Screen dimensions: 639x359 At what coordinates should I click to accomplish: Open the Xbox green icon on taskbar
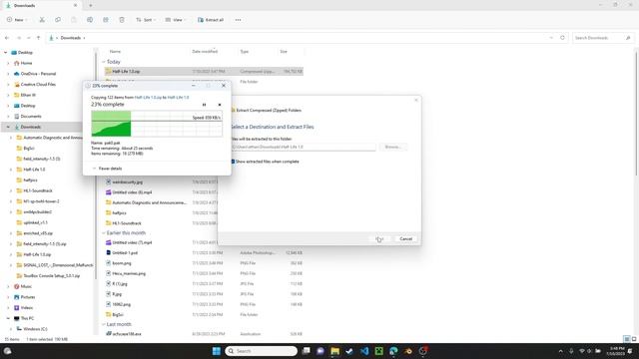point(379,351)
